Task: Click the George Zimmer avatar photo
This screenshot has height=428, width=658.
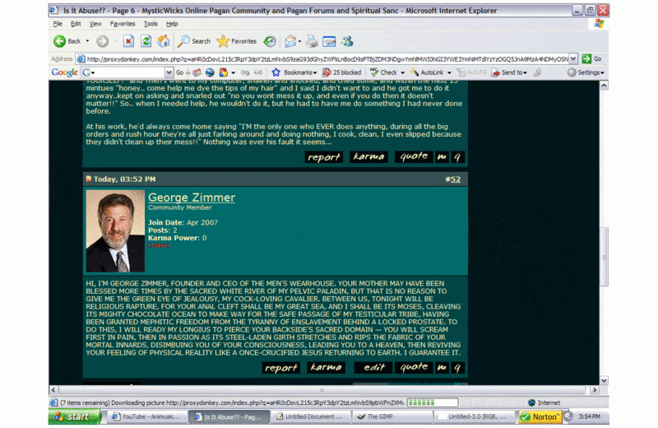Action: (115, 231)
